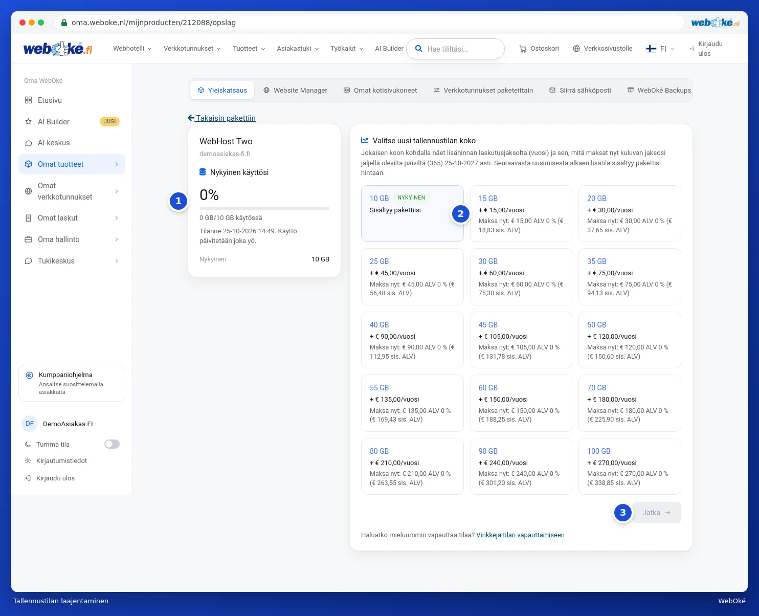This screenshot has width=759, height=616.
Task: Switch to the Yleiskatsaus tab
Action: point(222,90)
